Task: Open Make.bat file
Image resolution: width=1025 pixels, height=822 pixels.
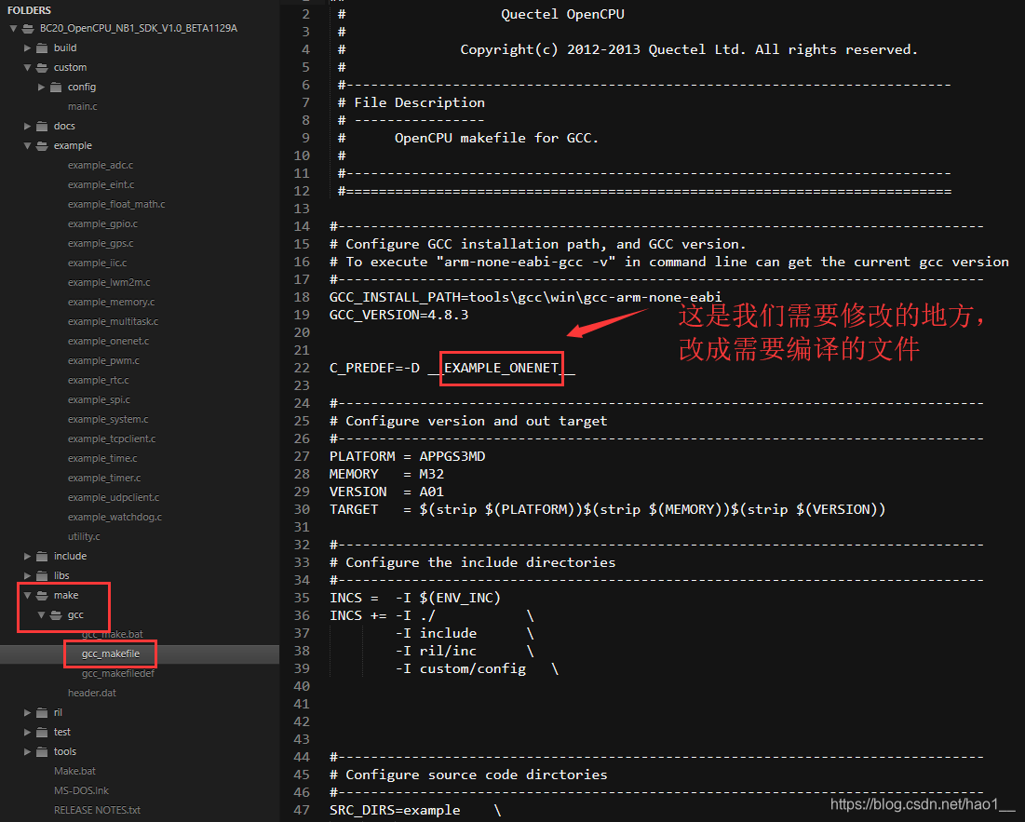Action: tap(74, 772)
